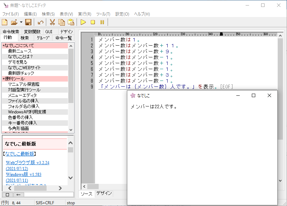
Task: Cut selection with the scissors icon
Action: [52, 22]
